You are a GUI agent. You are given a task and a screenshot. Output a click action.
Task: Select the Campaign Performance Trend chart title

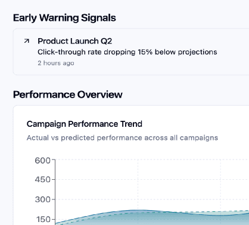coord(85,124)
